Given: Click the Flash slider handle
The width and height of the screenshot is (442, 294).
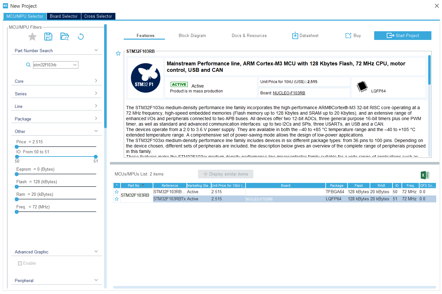Looking at the screenshot, I should [17, 186].
